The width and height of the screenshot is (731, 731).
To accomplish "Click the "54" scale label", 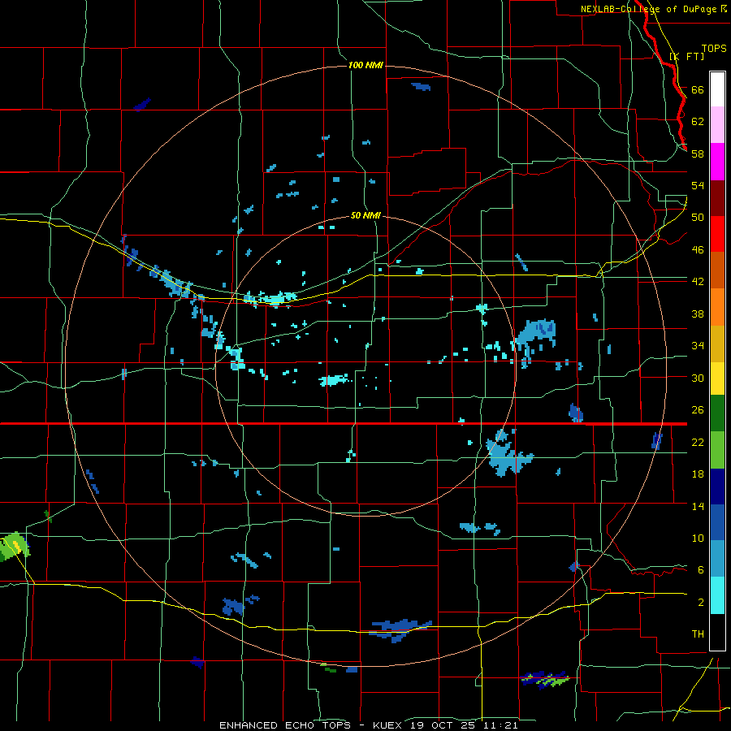I will click(698, 185).
